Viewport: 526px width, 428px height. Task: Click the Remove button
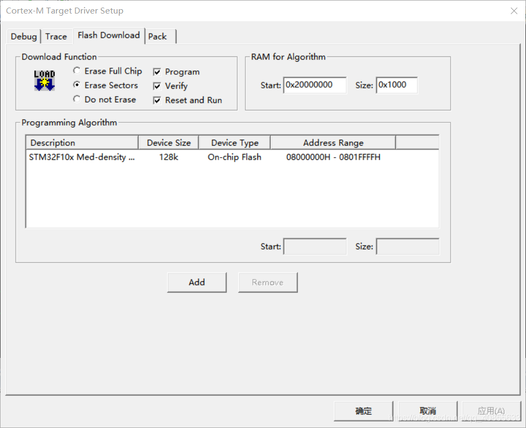coord(268,282)
